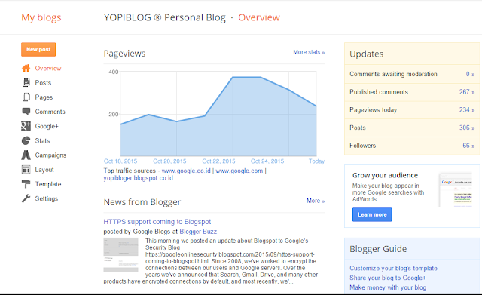This screenshot has height=295, width=482.
Task: Click the Campaigns icon in sidebar
Action: pyautogui.click(x=26, y=155)
